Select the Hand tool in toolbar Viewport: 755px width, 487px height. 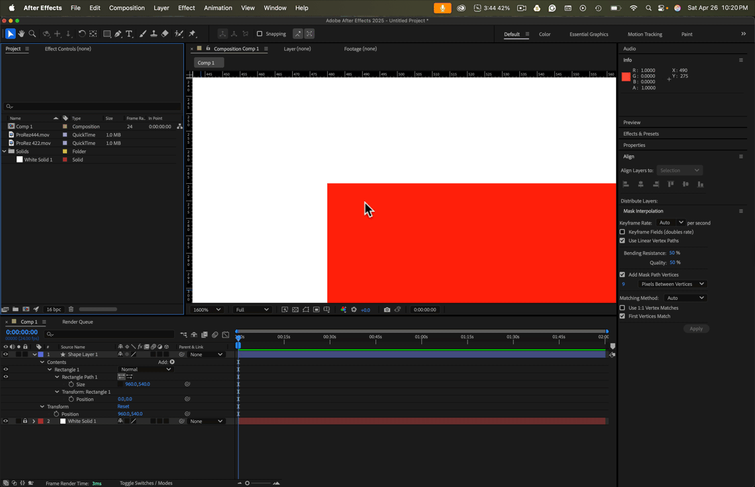pyautogui.click(x=21, y=34)
